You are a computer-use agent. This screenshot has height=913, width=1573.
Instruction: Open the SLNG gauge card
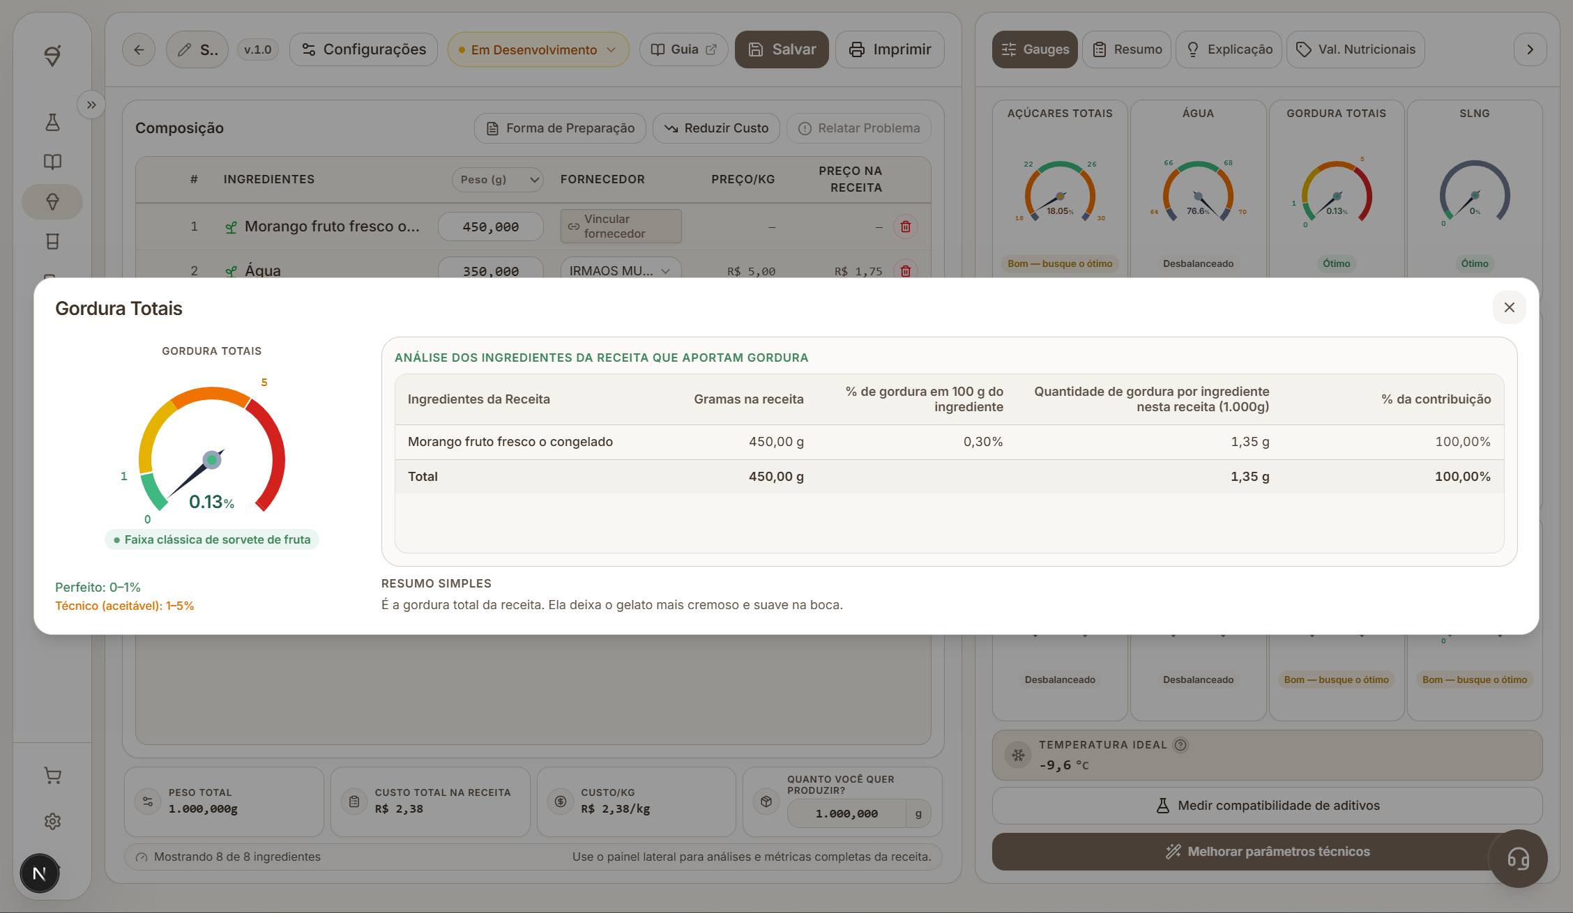(x=1475, y=190)
